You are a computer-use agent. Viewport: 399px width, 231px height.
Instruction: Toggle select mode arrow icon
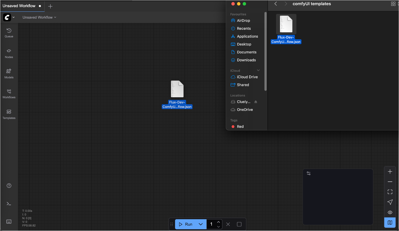click(390, 202)
